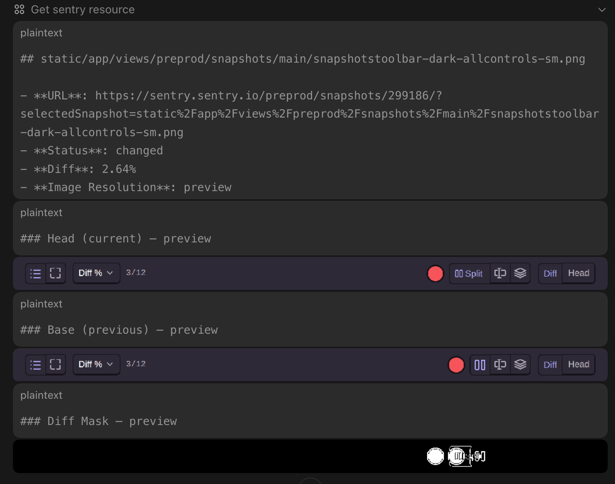
Task: Click the '### Head (current) — preview' heading
Action: point(116,239)
